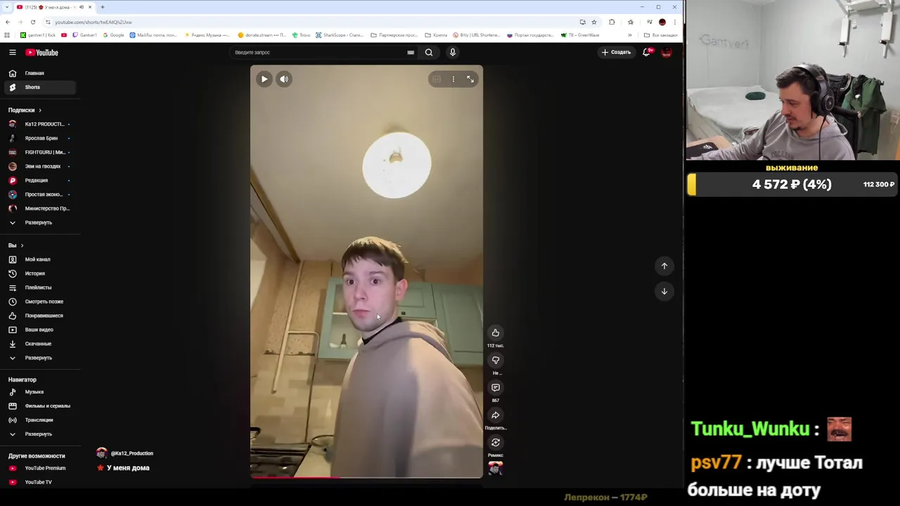Screen dimensions: 900x506
Task: Click the Short's red progress bar
Action: point(296,477)
